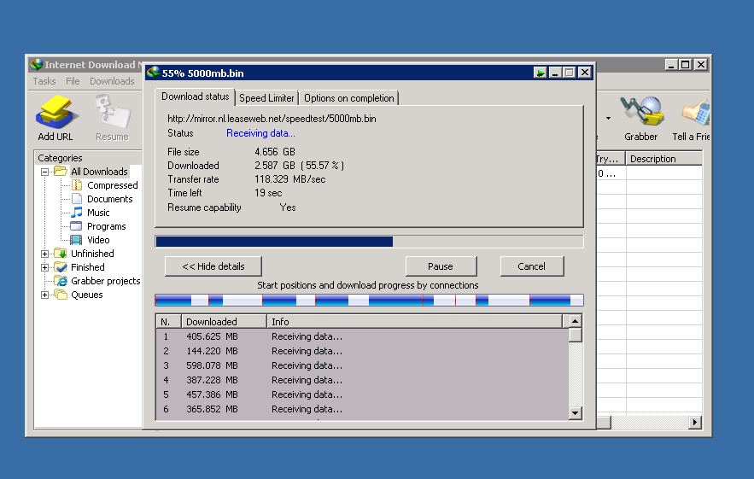Click the Internet Download Manager window logo icon
Image resolution: width=754 pixels, height=479 pixels.
coord(36,64)
